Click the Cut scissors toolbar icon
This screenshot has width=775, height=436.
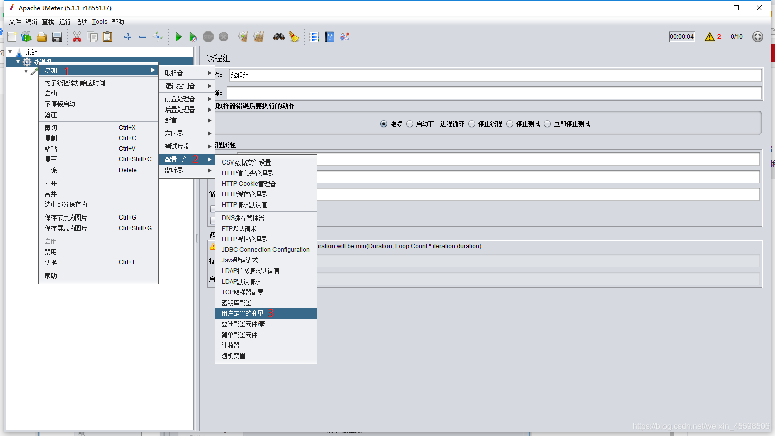77,37
